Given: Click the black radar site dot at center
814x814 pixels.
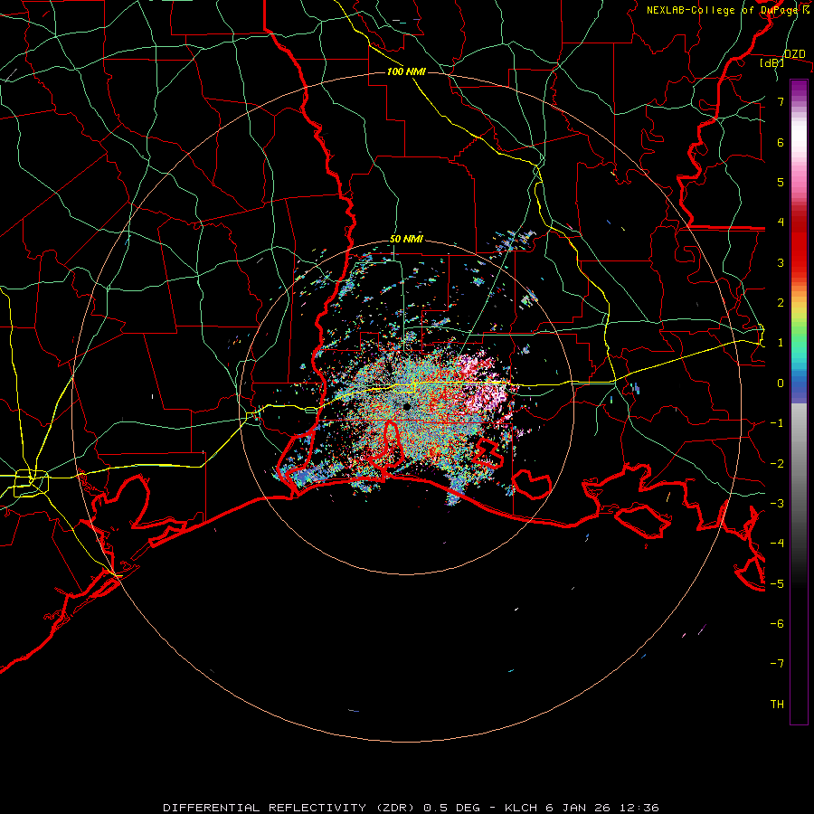Looking at the screenshot, I should pos(406,406).
